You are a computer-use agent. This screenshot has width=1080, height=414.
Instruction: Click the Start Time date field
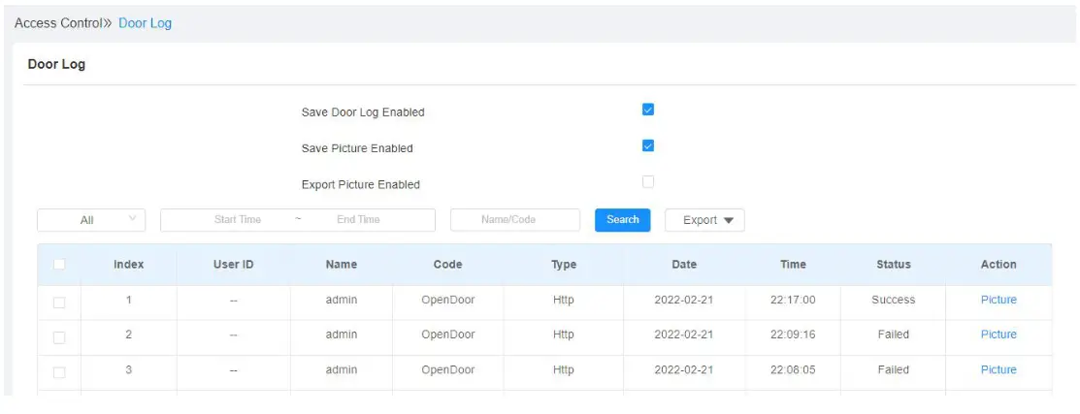238,220
